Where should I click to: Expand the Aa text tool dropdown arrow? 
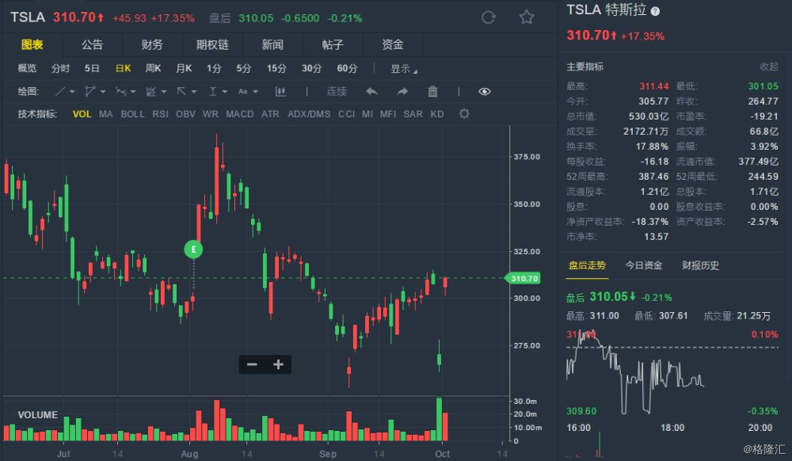(x=256, y=92)
